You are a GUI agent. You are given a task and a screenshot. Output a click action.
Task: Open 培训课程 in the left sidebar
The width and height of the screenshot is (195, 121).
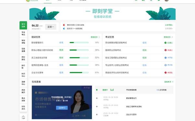[x=23, y=42]
